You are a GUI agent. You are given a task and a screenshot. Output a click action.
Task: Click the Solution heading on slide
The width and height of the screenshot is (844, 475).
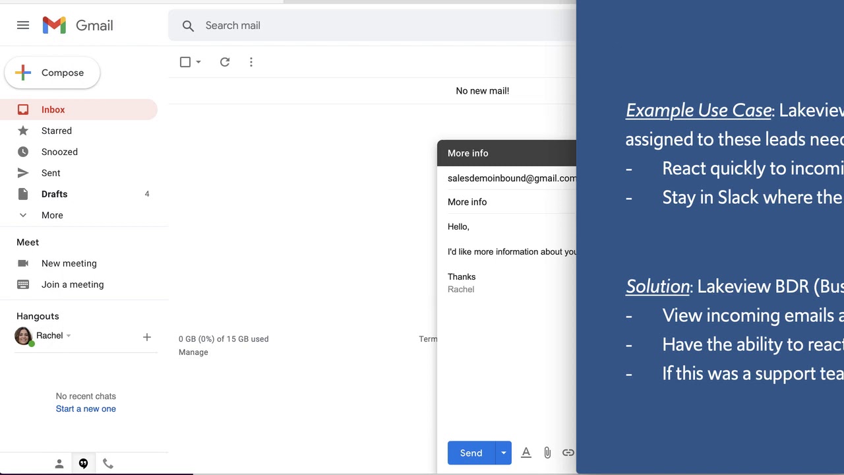click(x=657, y=286)
